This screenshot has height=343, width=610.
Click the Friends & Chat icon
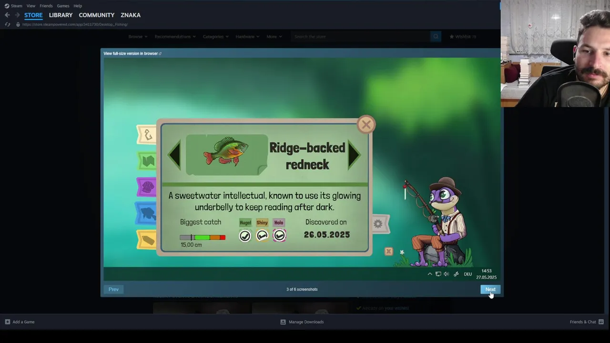click(x=601, y=322)
